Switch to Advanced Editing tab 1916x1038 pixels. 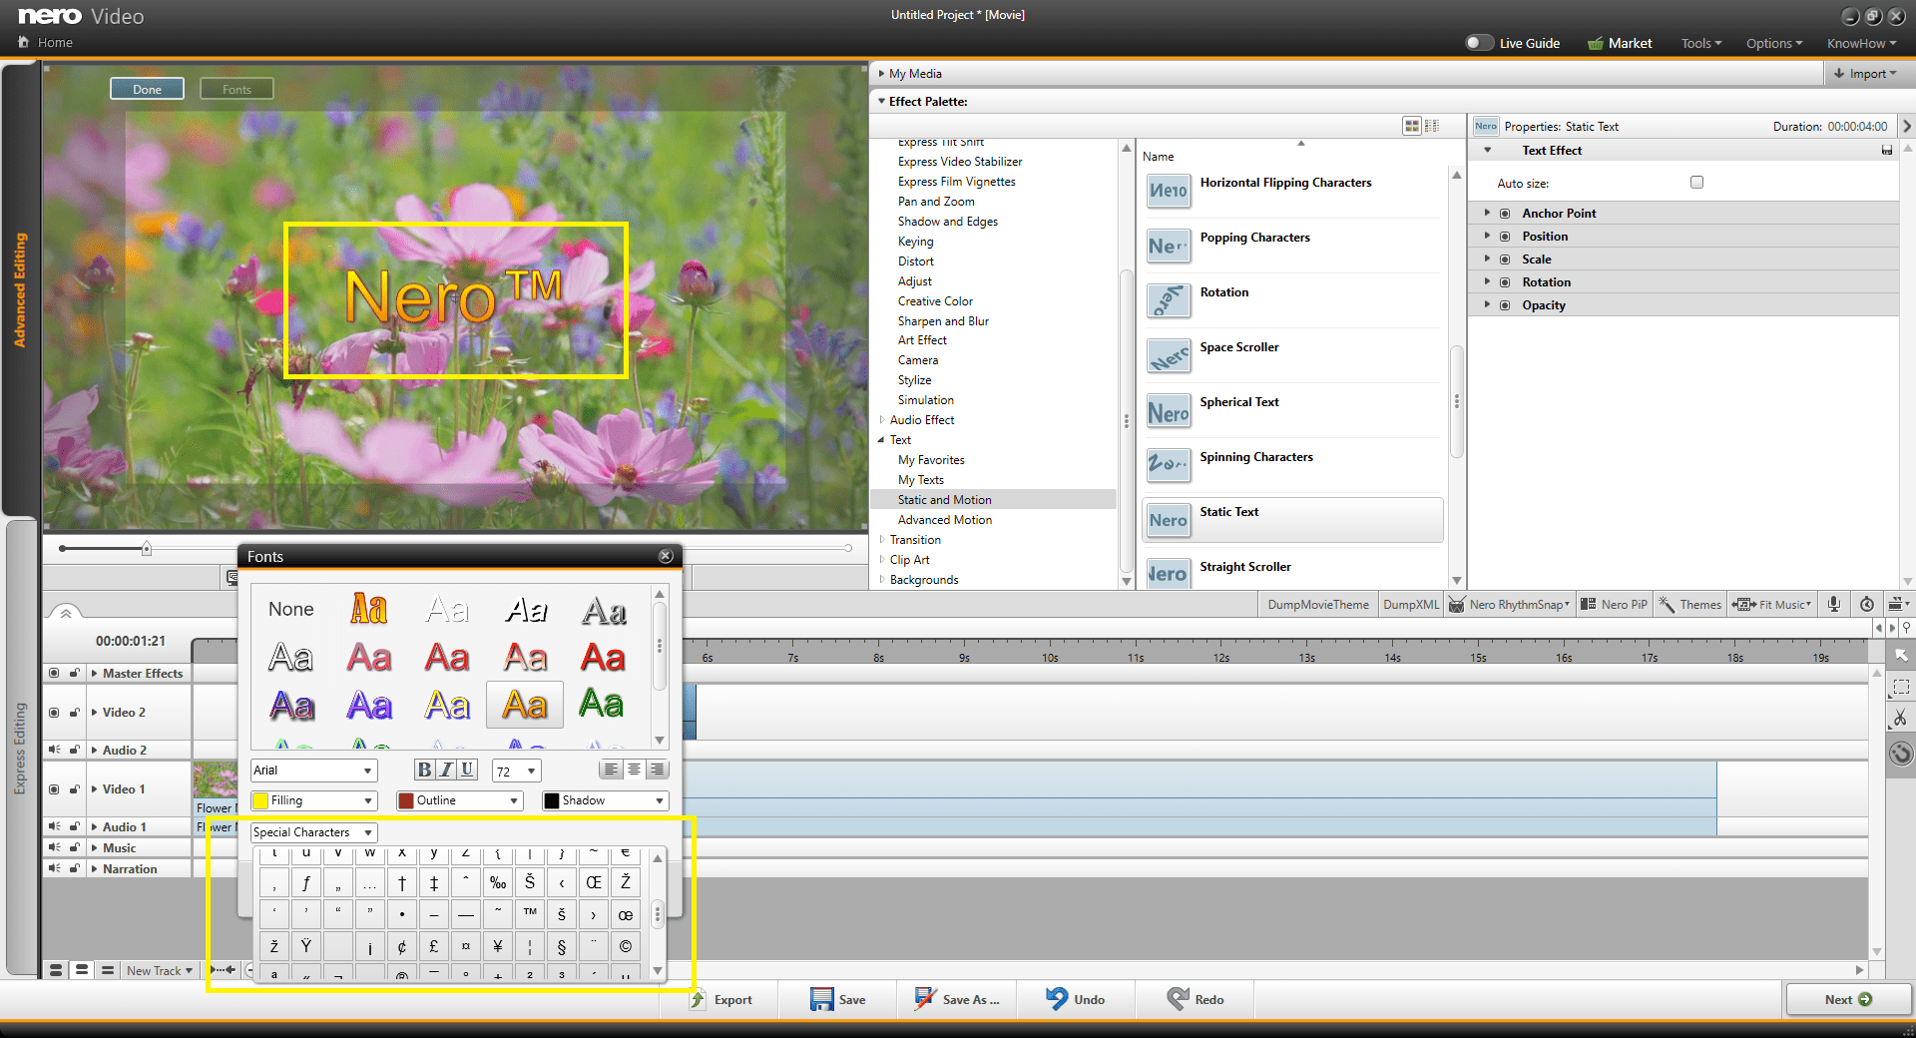tap(20, 289)
